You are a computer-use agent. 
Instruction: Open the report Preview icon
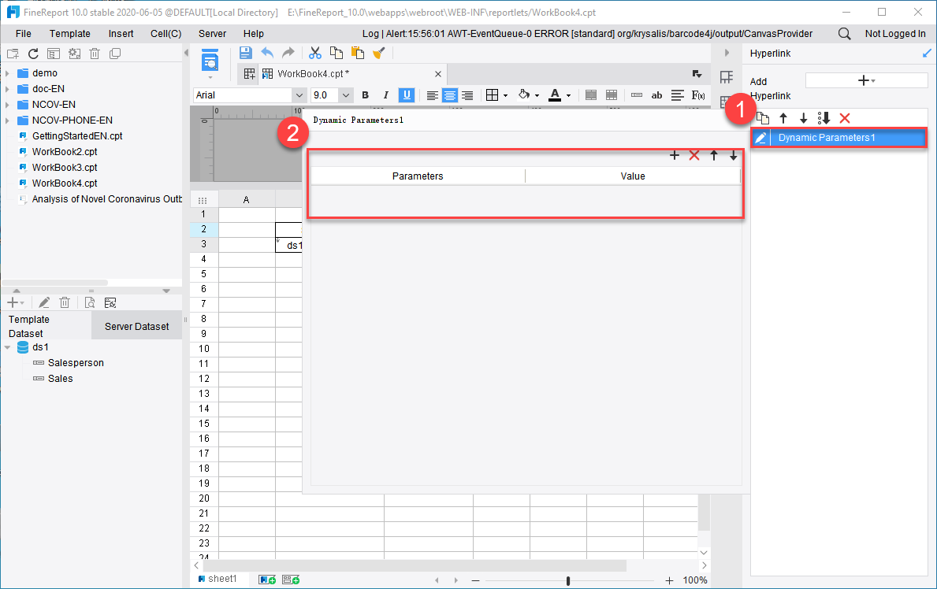pyautogui.click(x=210, y=61)
